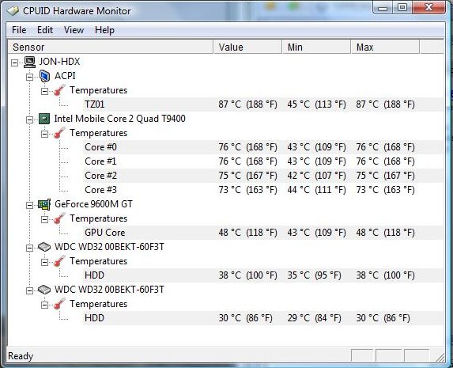Click the Value column header
The height and width of the screenshot is (368, 453).
[x=247, y=47]
